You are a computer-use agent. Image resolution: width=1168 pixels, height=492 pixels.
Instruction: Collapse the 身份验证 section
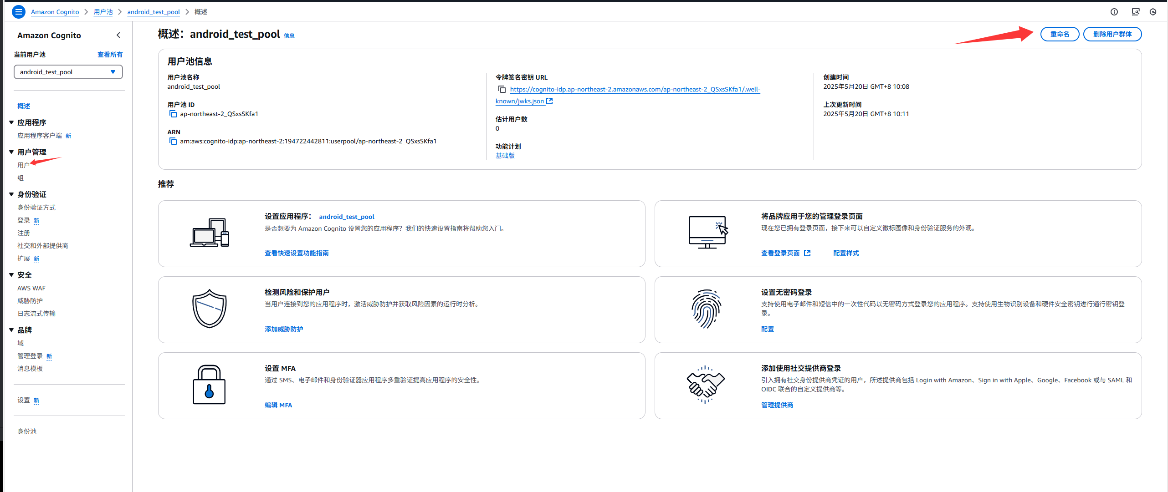pyautogui.click(x=11, y=194)
